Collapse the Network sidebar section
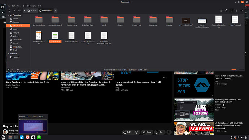The height and width of the screenshot is (140, 249). click(x=8, y=54)
